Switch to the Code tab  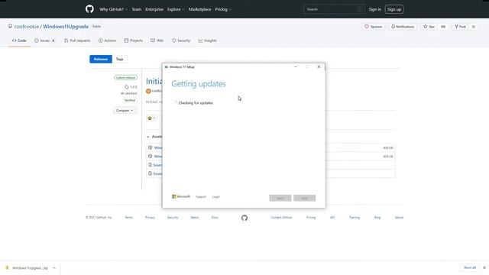click(19, 40)
